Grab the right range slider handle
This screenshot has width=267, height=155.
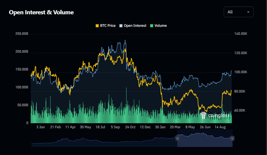pos(232,138)
